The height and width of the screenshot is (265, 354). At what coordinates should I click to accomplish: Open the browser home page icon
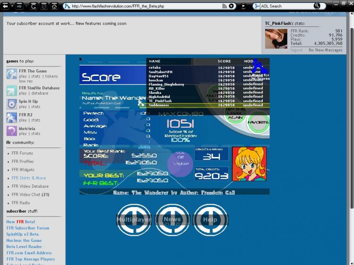click(x=54, y=6)
